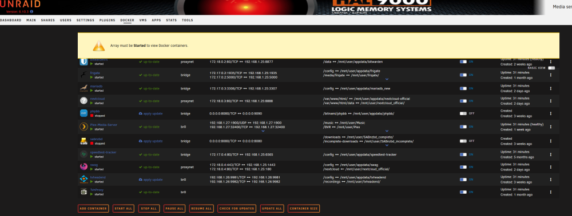Screen dimensions: 572x216
Task: Expand Plex-Media-Server volume mappings chevron
Action: (x=387, y=131)
